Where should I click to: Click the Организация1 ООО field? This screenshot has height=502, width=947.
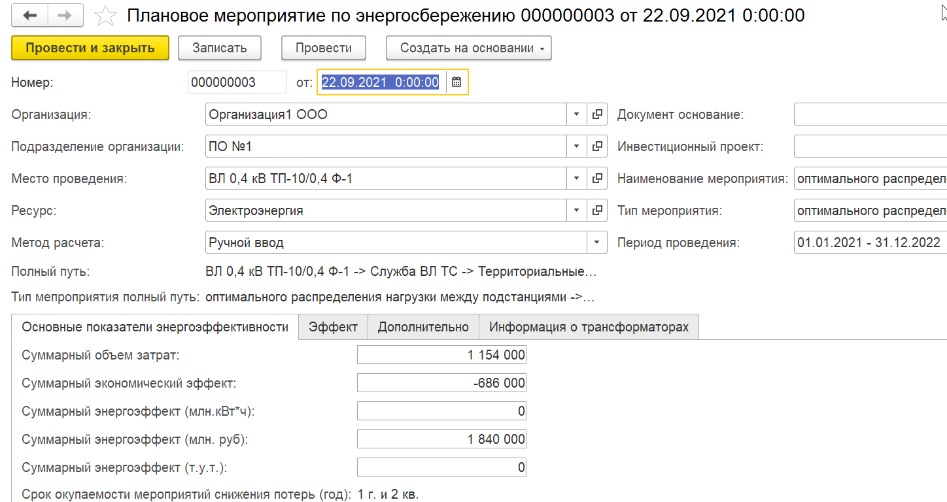(x=386, y=114)
